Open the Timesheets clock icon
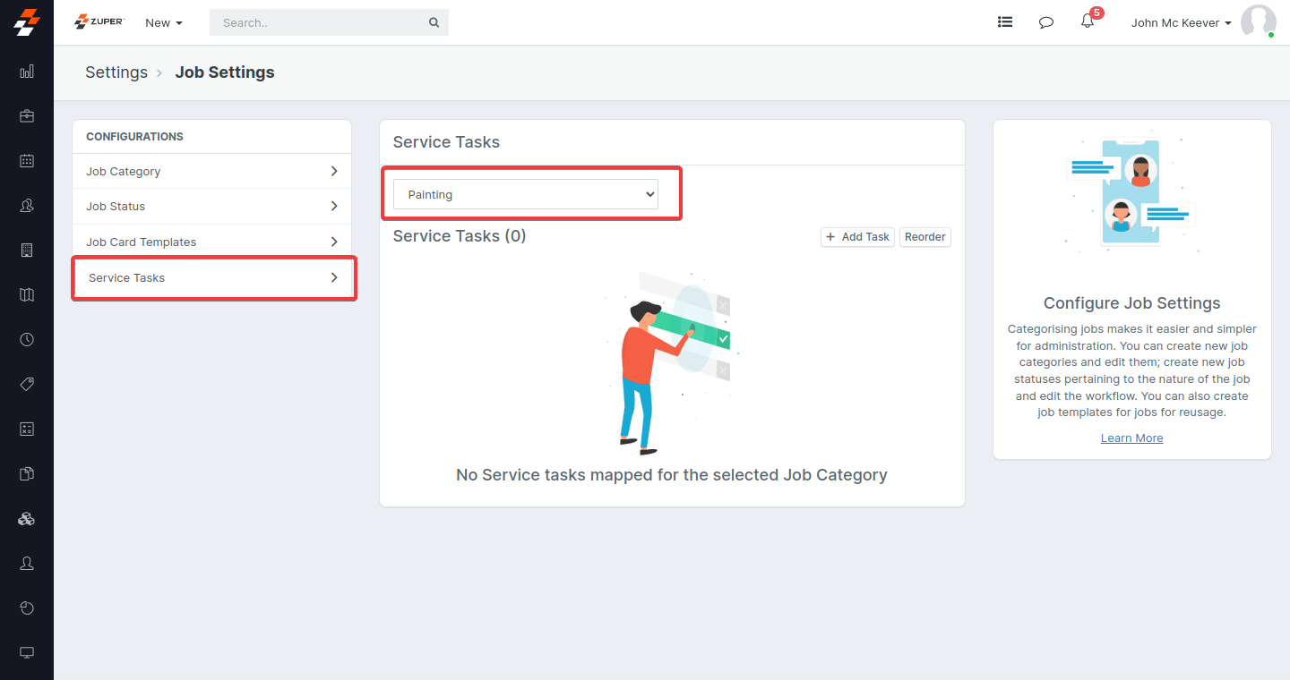 tap(26, 339)
